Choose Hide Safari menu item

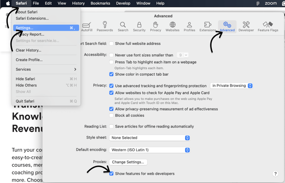tap(46, 79)
